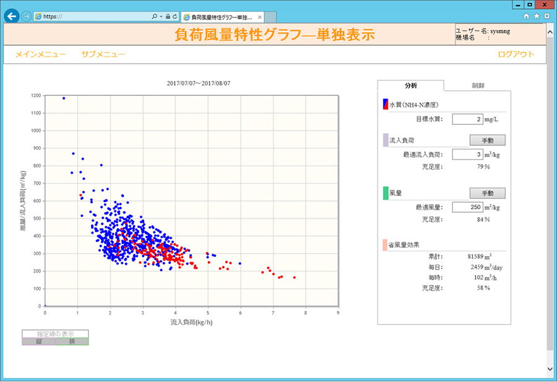This screenshot has height=382, width=557.
Task: Click the 毎時 value 102 m³/h
Action: (x=485, y=278)
